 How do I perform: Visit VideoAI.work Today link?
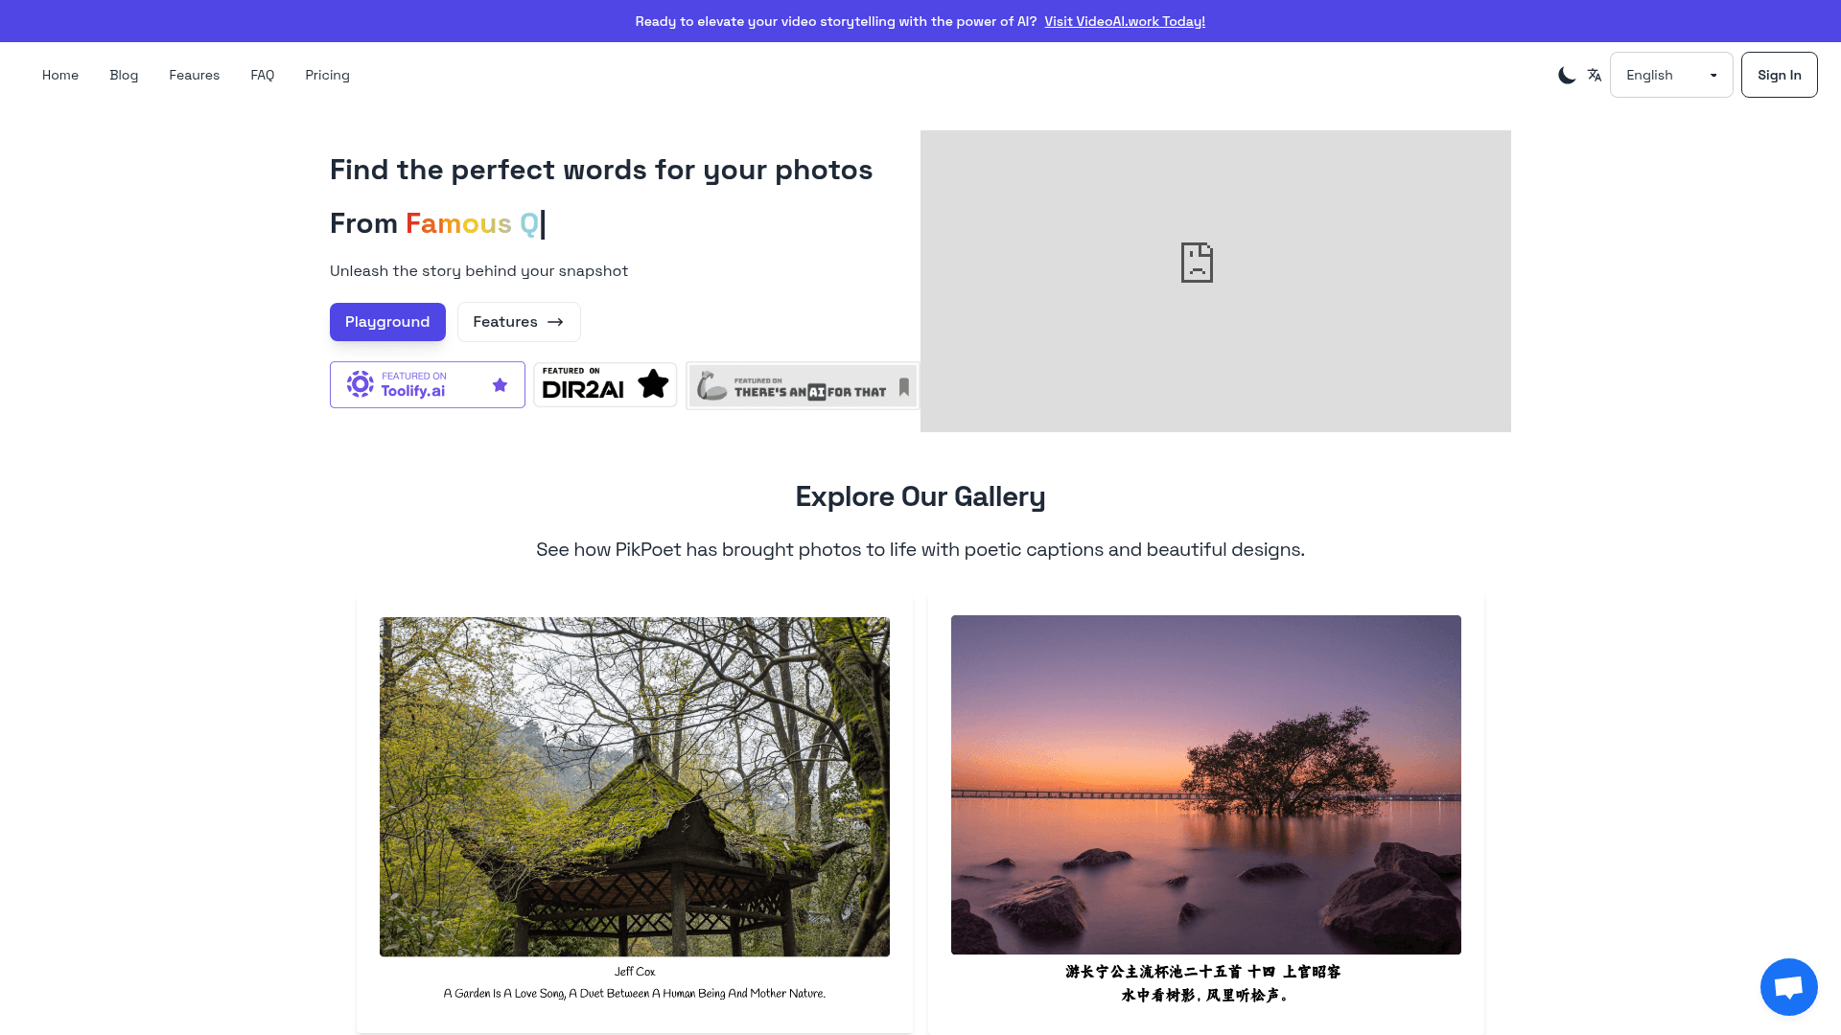pyautogui.click(x=1125, y=21)
